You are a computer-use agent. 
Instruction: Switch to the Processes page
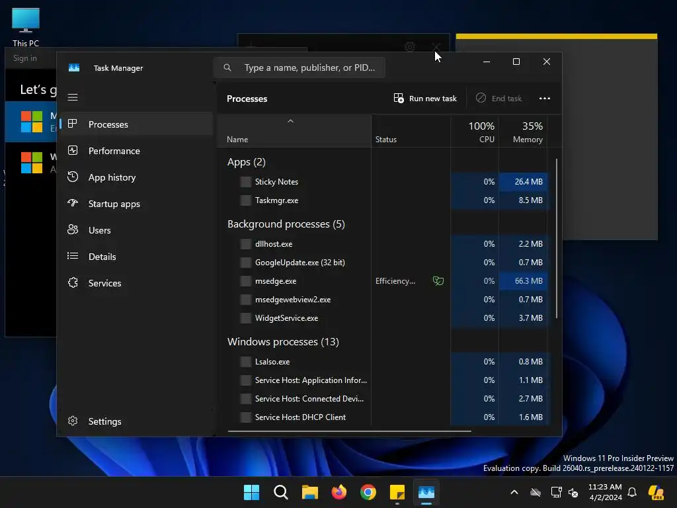point(136,124)
